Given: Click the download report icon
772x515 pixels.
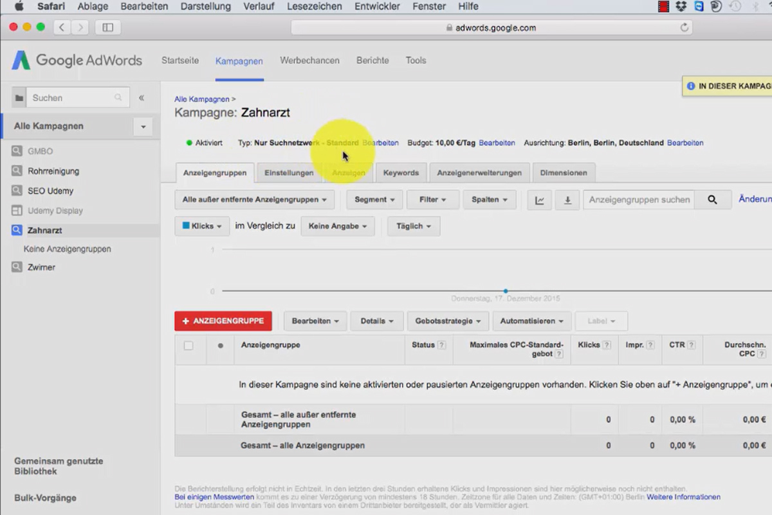Looking at the screenshot, I should (567, 200).
